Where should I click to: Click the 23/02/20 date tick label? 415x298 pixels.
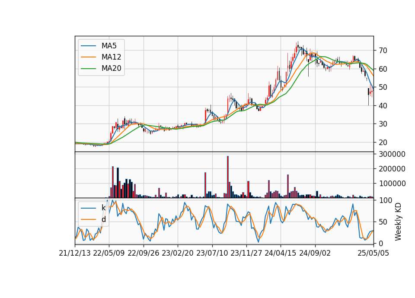pyautogui.click(x=178, y=254)
